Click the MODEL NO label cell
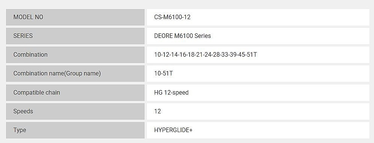 pyautogui.click(x=75, y=17)
